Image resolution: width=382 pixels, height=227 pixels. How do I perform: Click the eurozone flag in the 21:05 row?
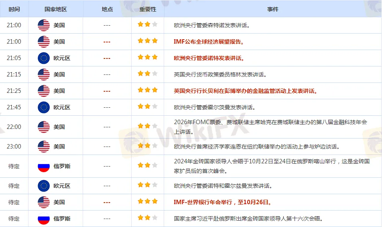point(44,58)
